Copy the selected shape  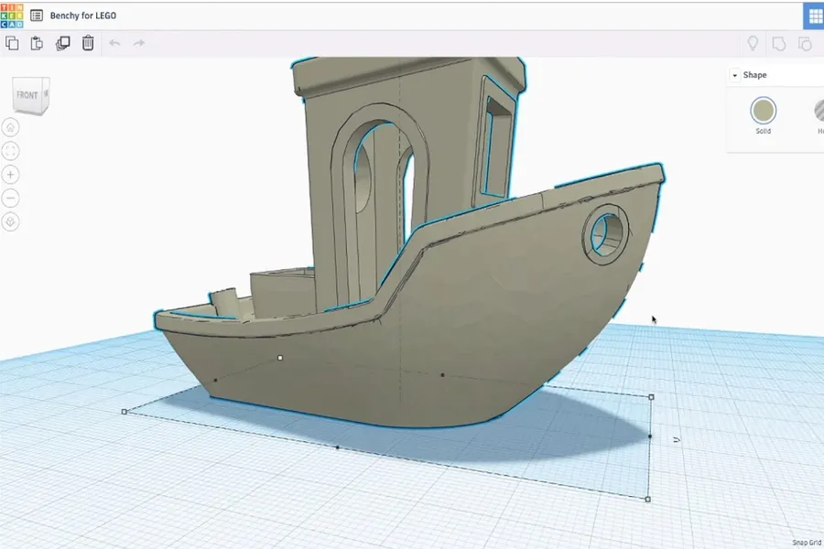[12, 43]
